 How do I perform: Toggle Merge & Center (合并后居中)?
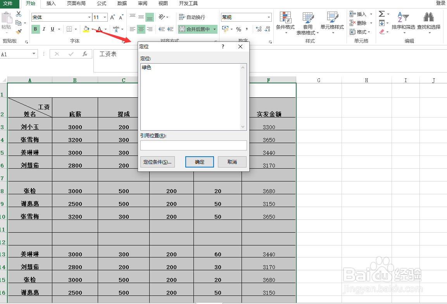pos(195,29)
